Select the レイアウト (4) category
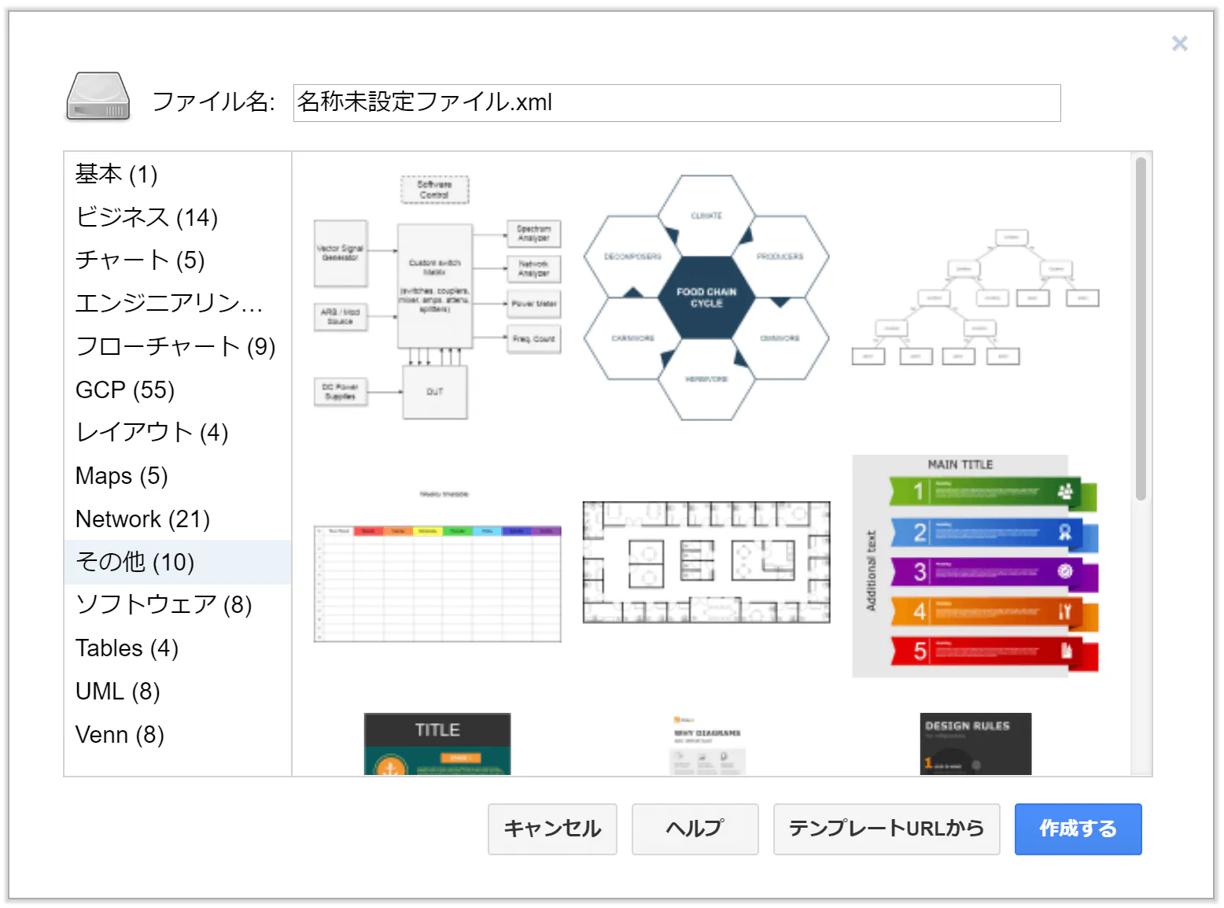 [x=178, y=433]
